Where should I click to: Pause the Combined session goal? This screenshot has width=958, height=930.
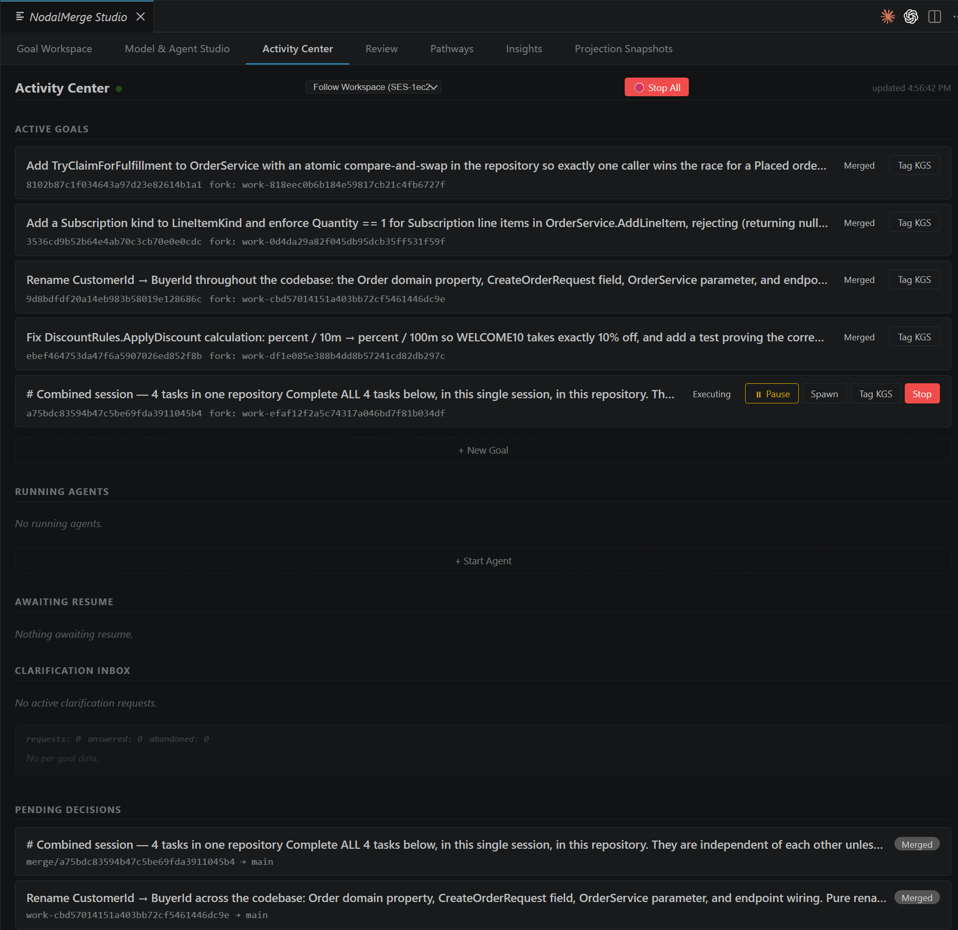(x=772, y=394)
